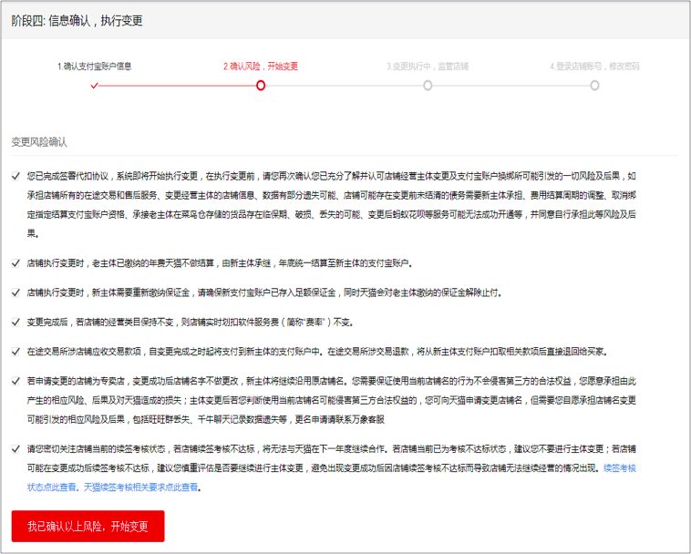This screenshot has height=554, width=691.
Task: Click checkmark beside 若申请变更的店铺为专卖店 item
Action: [x=15, y=380]
